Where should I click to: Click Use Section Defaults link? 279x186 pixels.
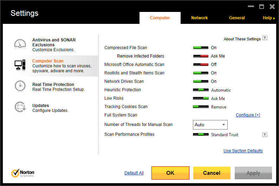(243, 151)
